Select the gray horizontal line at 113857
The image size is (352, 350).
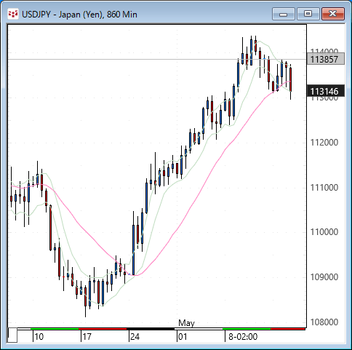click(157, 59)
